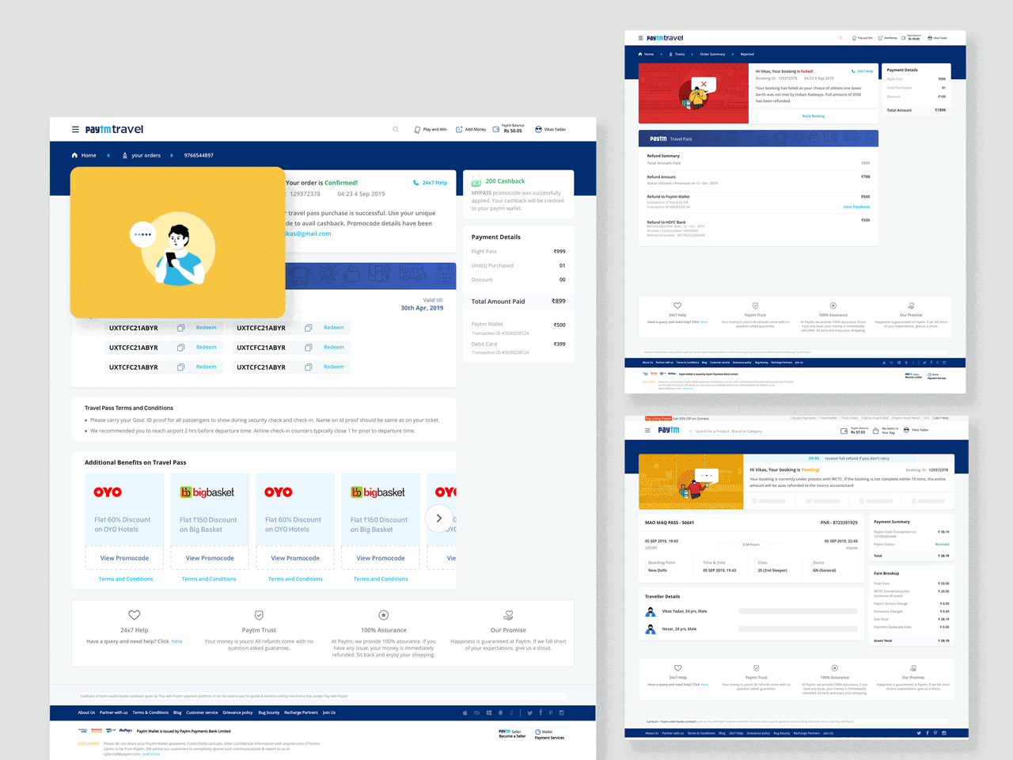Open Terms and Conditions under first OYO card

[125, 579]
